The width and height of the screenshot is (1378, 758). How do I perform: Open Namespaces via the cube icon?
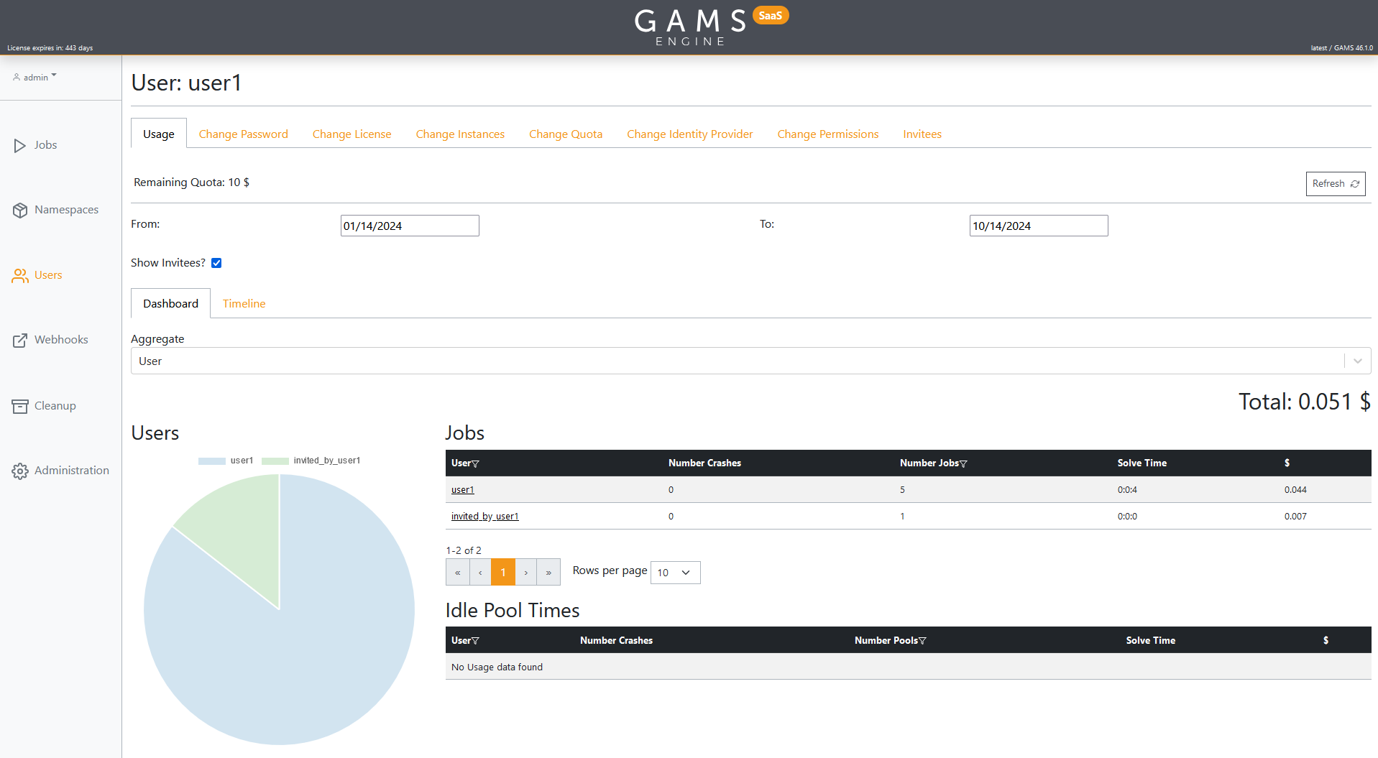pyautogui.click(x=19, y=211)
